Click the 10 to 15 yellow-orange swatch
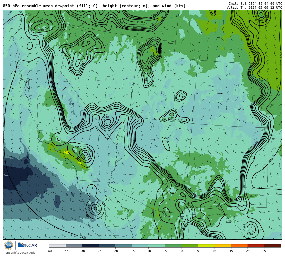This screenshot has height=256, width=285. tap(223, 246)
